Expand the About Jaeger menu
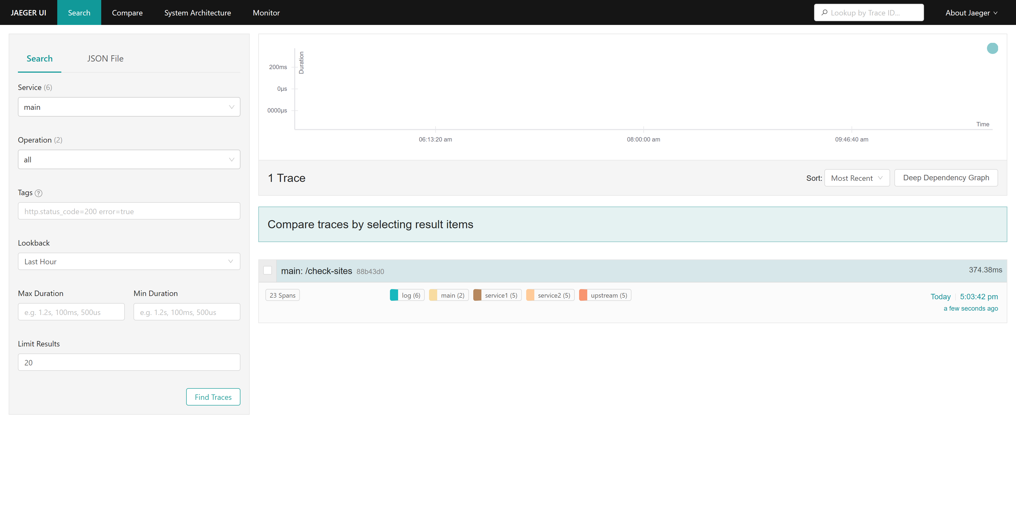1016x521 pixels. pyautogui.click(x=971, y=13)
